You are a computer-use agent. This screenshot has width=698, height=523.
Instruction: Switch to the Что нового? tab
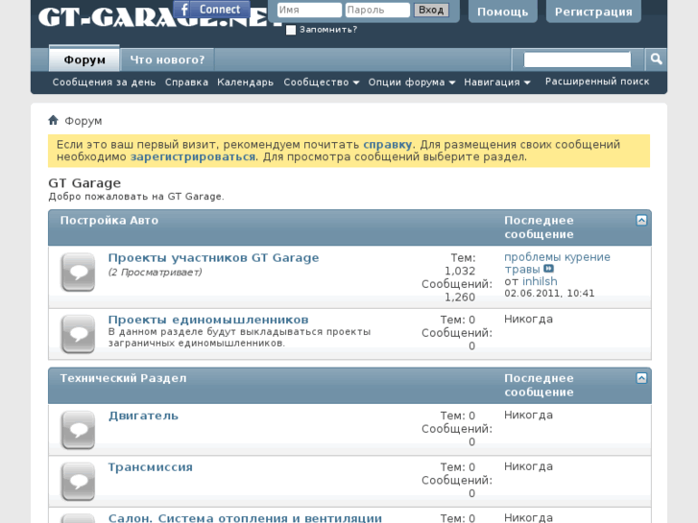pos(167,59)
